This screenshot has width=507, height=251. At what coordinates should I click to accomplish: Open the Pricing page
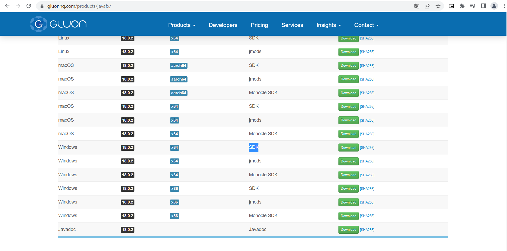click(259, 25)
